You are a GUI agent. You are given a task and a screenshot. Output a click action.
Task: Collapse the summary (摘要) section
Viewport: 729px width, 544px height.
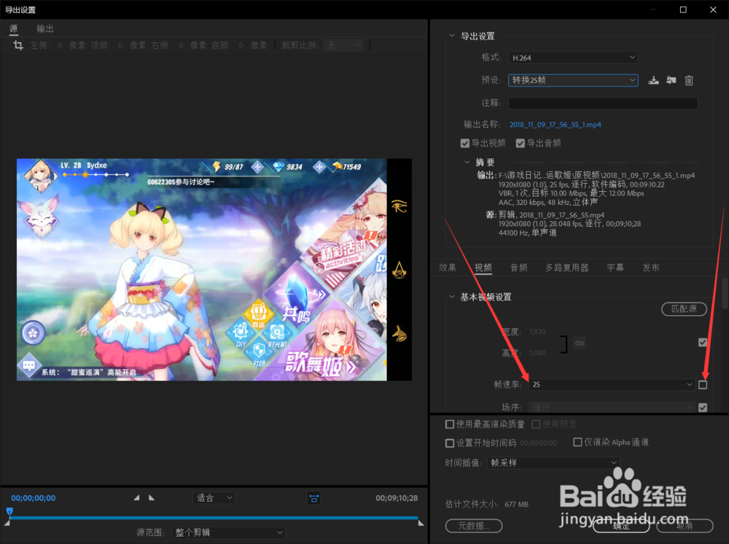point(467,162)
